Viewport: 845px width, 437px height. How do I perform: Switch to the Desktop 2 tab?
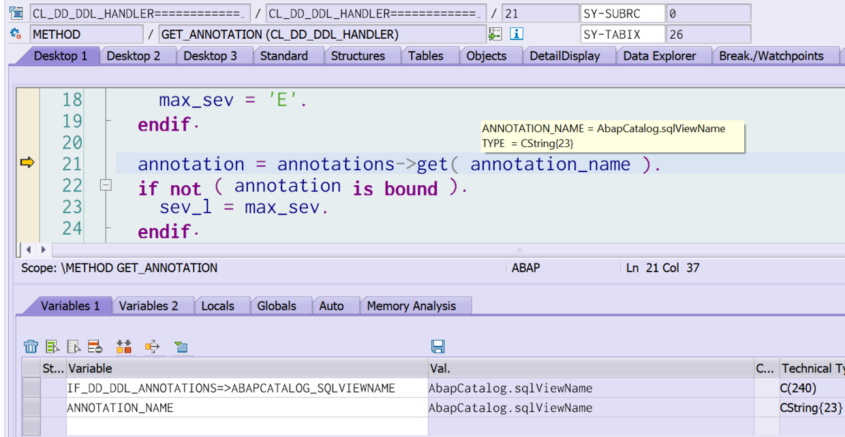[134, 56]
